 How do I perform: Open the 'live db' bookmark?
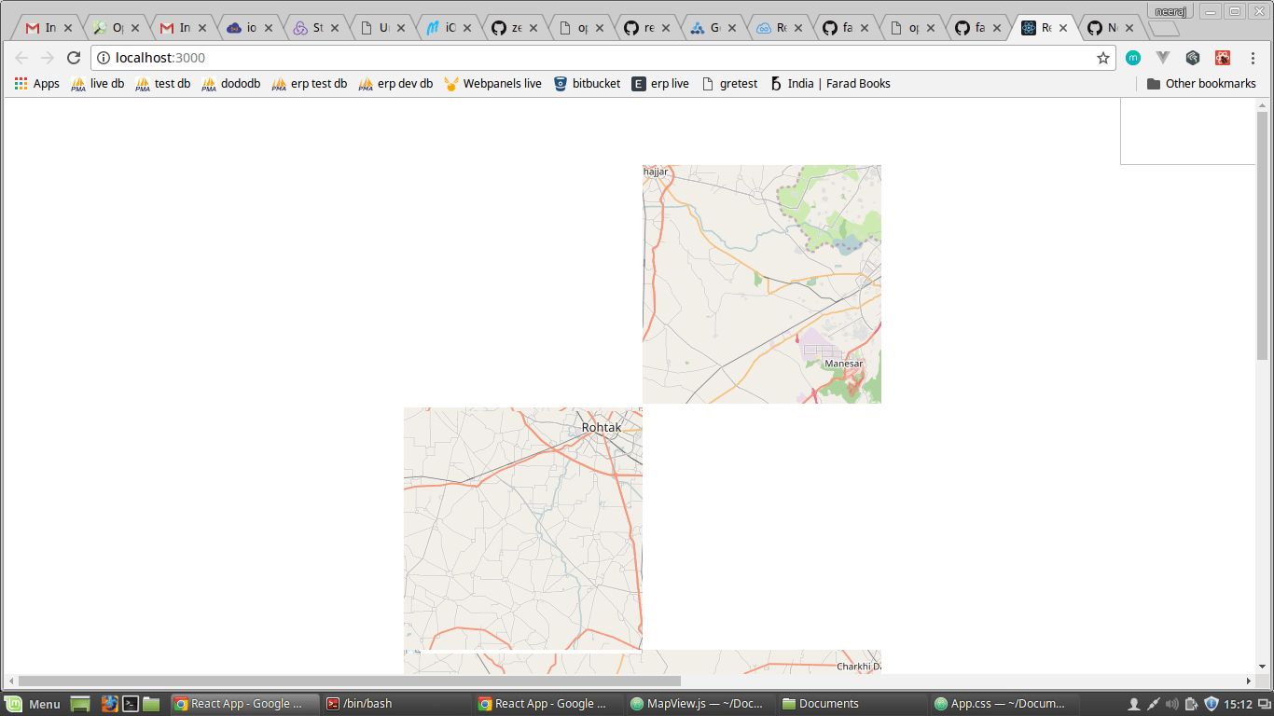click(x=98, y=84)
